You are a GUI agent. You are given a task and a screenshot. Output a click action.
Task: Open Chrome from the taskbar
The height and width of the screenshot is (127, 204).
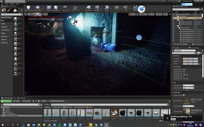click(49, 125)
